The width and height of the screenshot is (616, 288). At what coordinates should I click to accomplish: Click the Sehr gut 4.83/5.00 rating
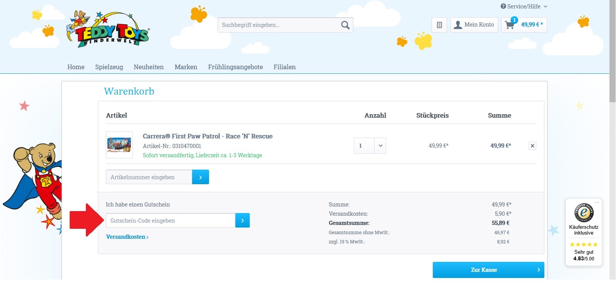[584, 255]
